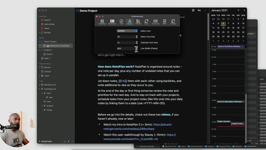Viewport: 266px width, 150px height.
Task: Open the Sync preferences tab
Action: 146,22
